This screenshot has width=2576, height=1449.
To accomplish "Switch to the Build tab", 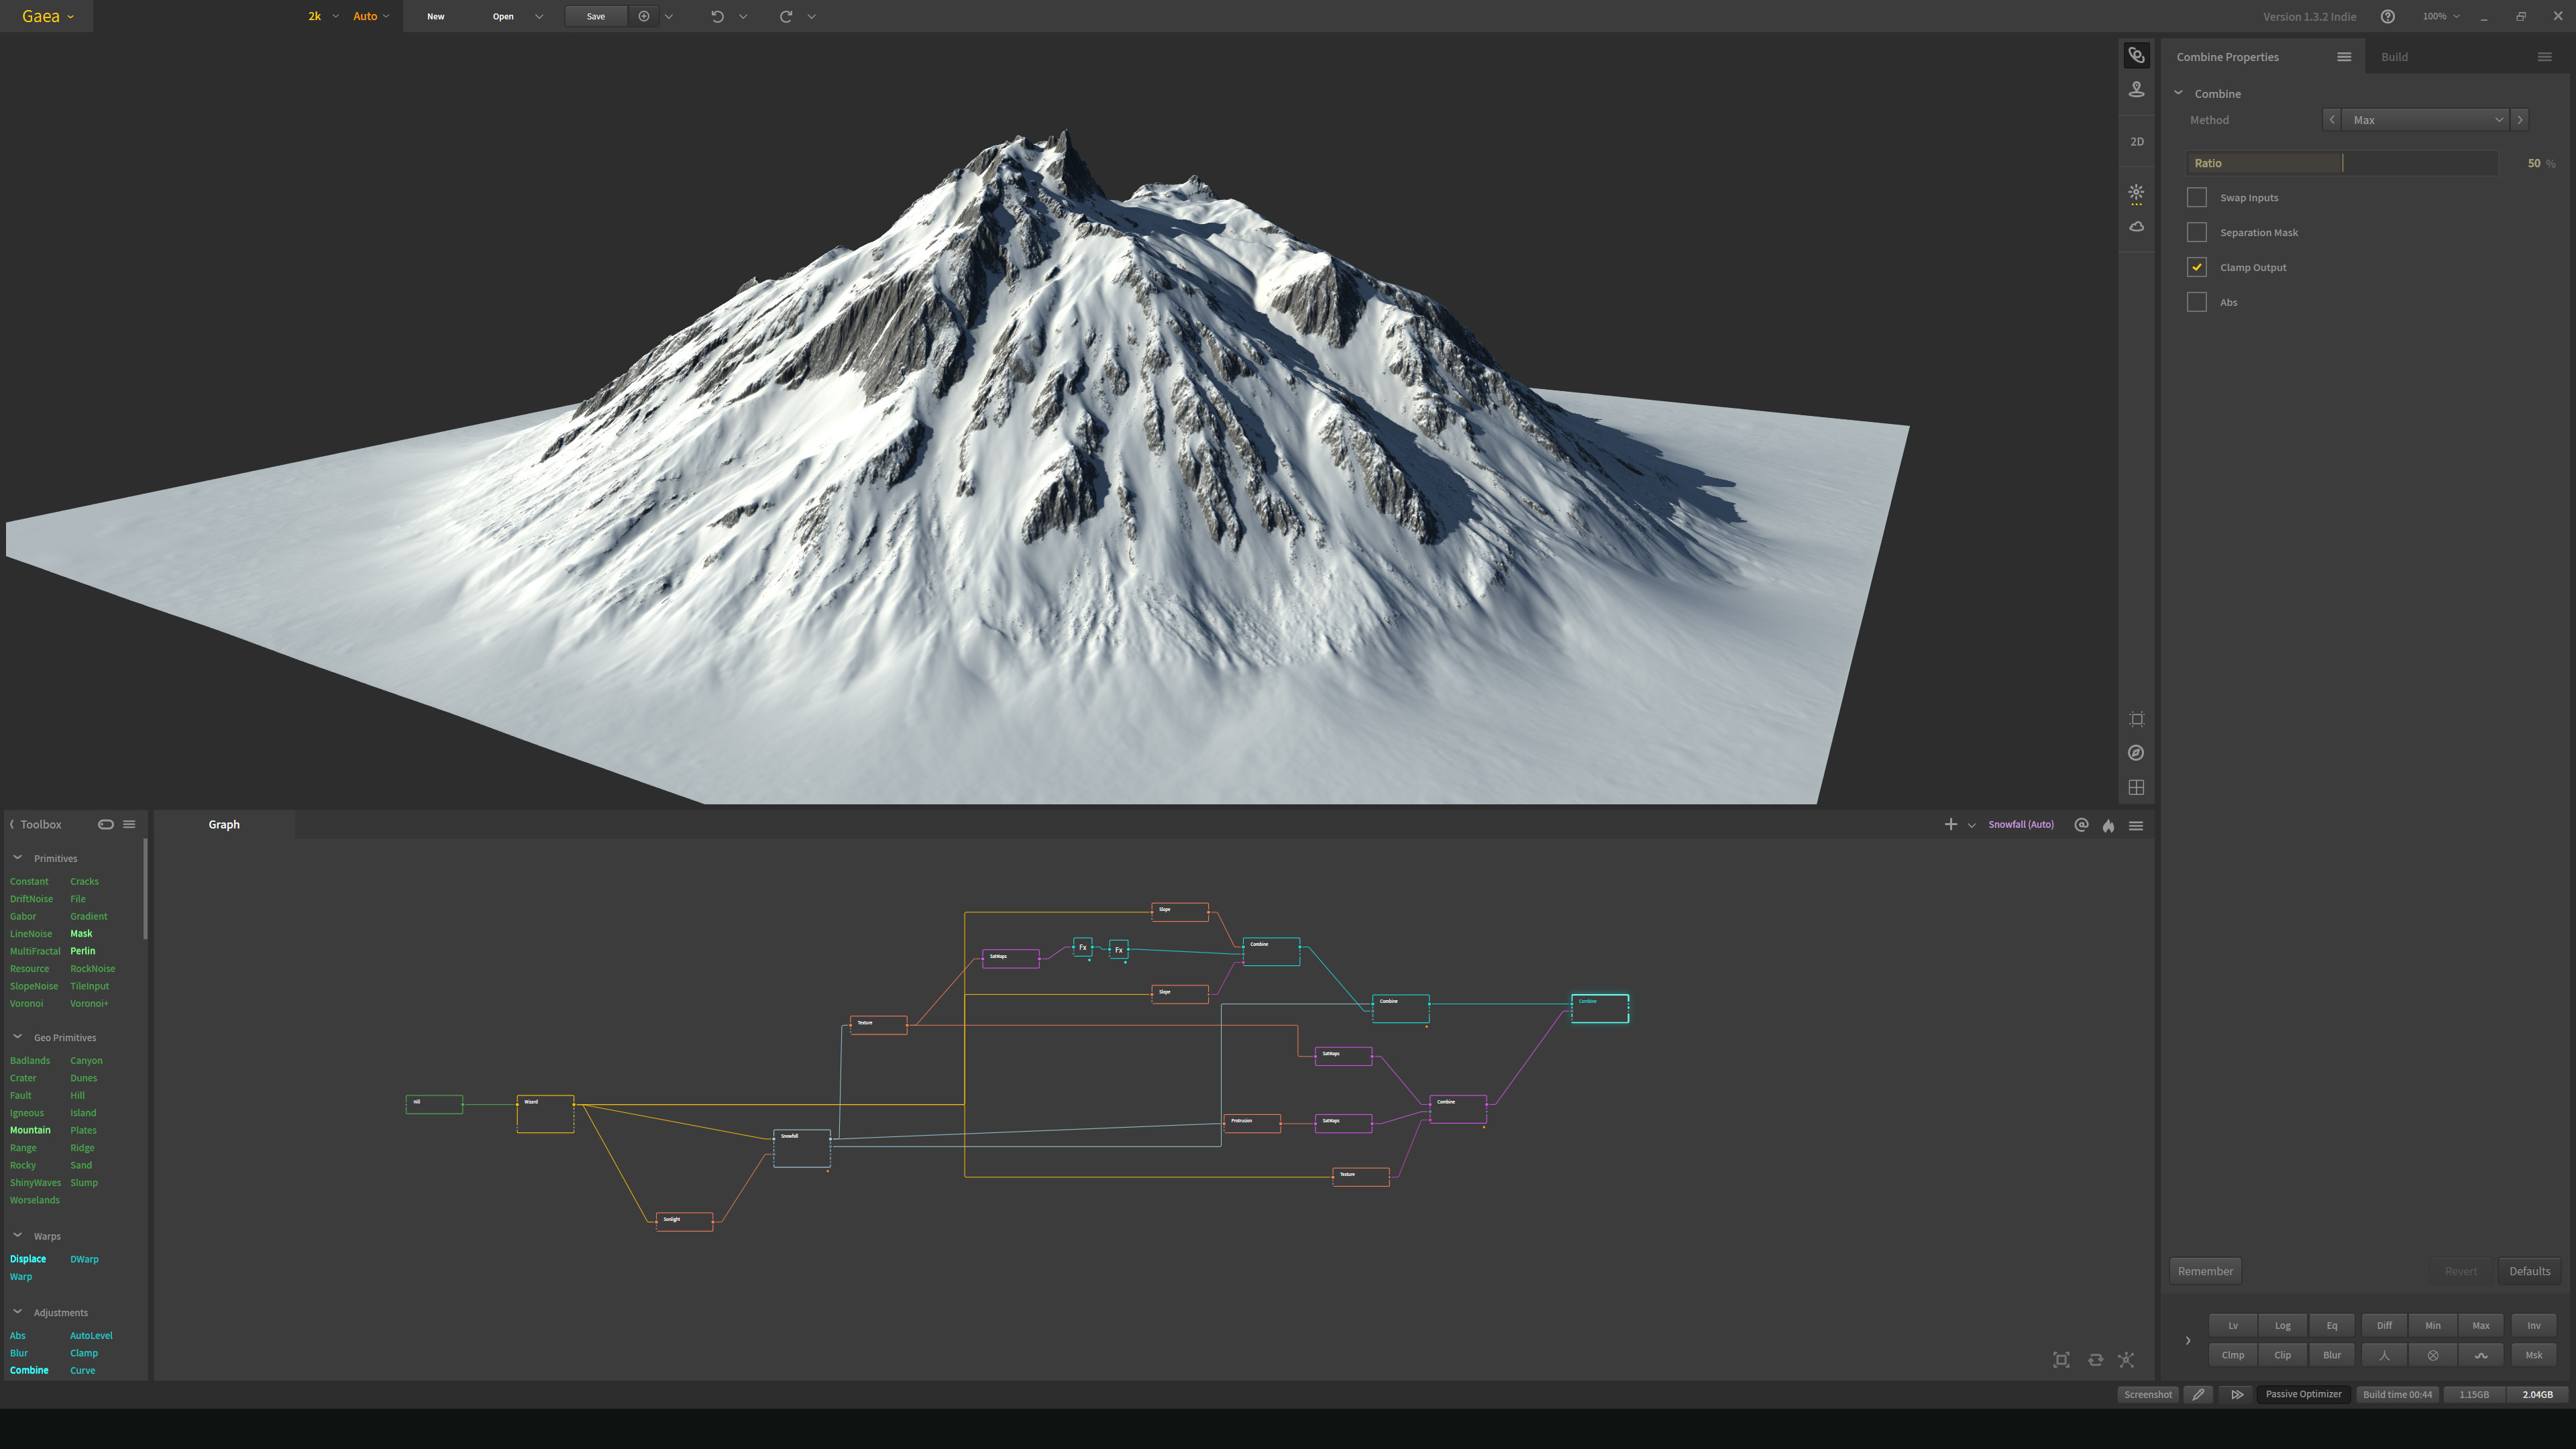I will [x=2394, y=57].
